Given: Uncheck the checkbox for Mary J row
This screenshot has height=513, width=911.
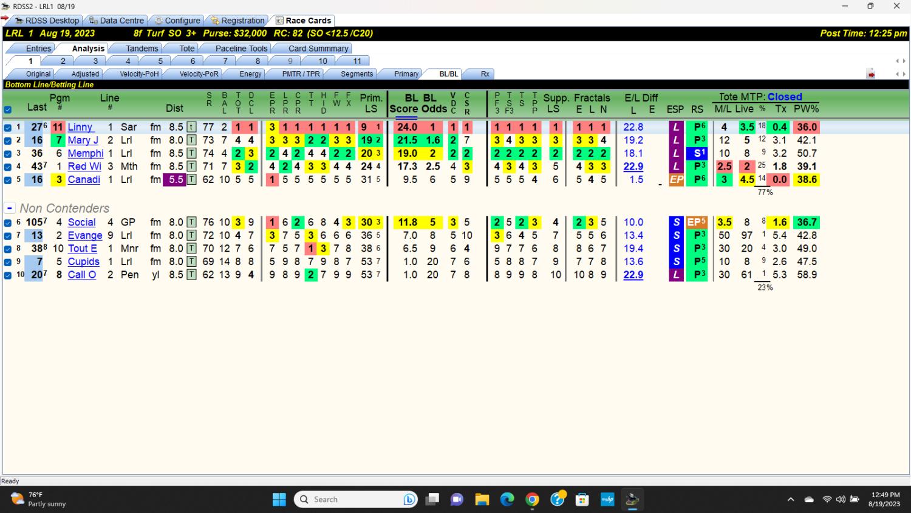Looking at the screenshot, I should tap(7, 140).
